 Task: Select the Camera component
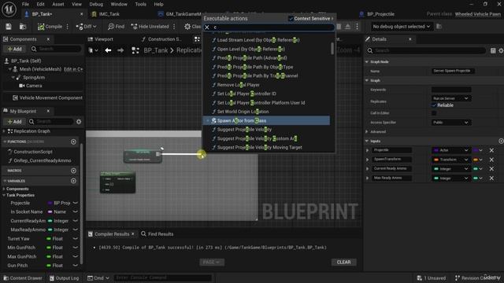click(34, 86)
